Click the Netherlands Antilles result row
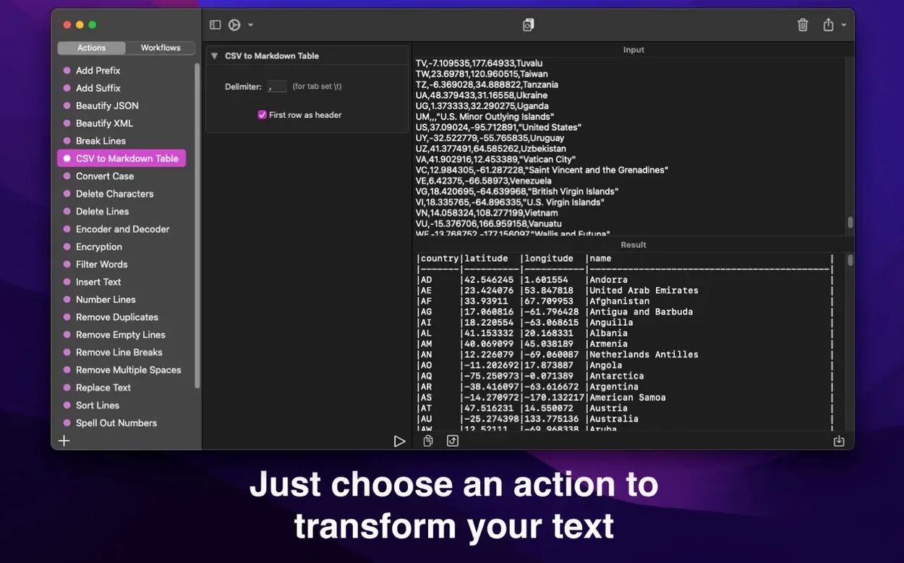This screenshot has height=563, width=904. (x=625, y=355)
